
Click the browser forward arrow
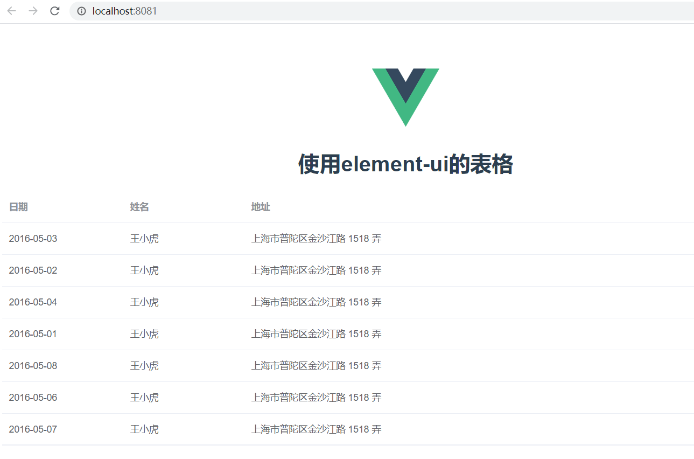tap(33, 11)
